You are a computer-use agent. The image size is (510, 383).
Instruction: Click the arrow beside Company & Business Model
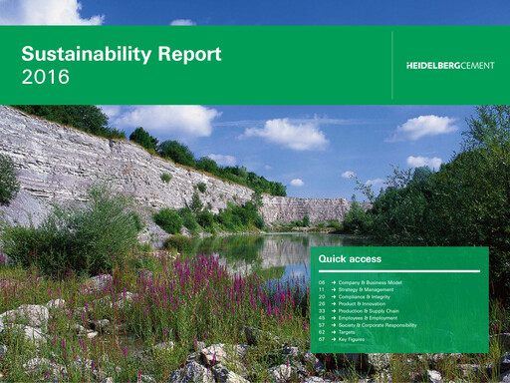[x=334, y=282]
